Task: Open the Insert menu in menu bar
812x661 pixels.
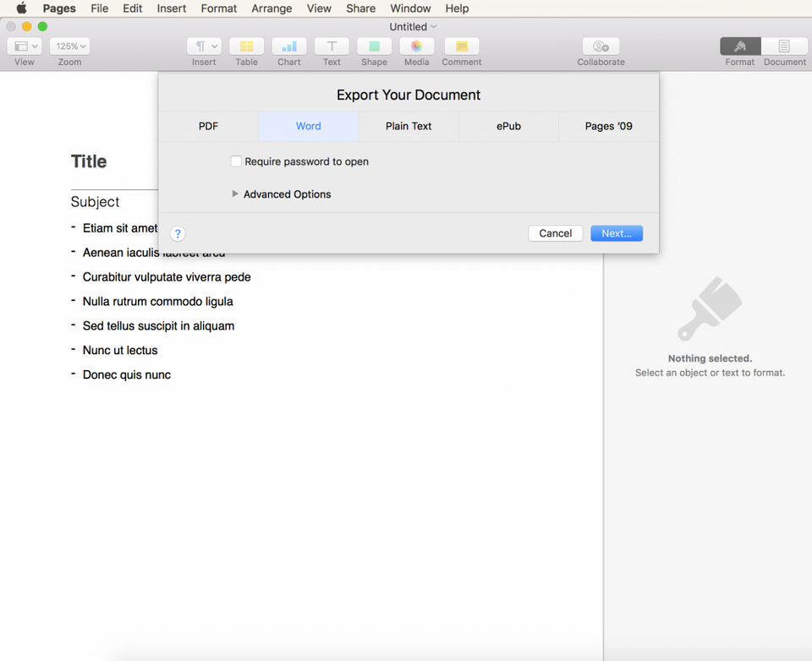Action: 172,8
